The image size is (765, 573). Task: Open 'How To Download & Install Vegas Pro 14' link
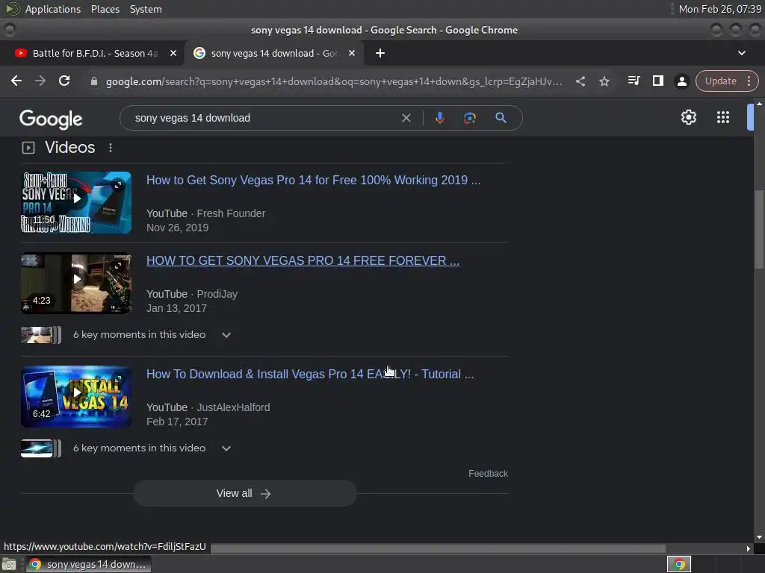[x=310, y=375]
